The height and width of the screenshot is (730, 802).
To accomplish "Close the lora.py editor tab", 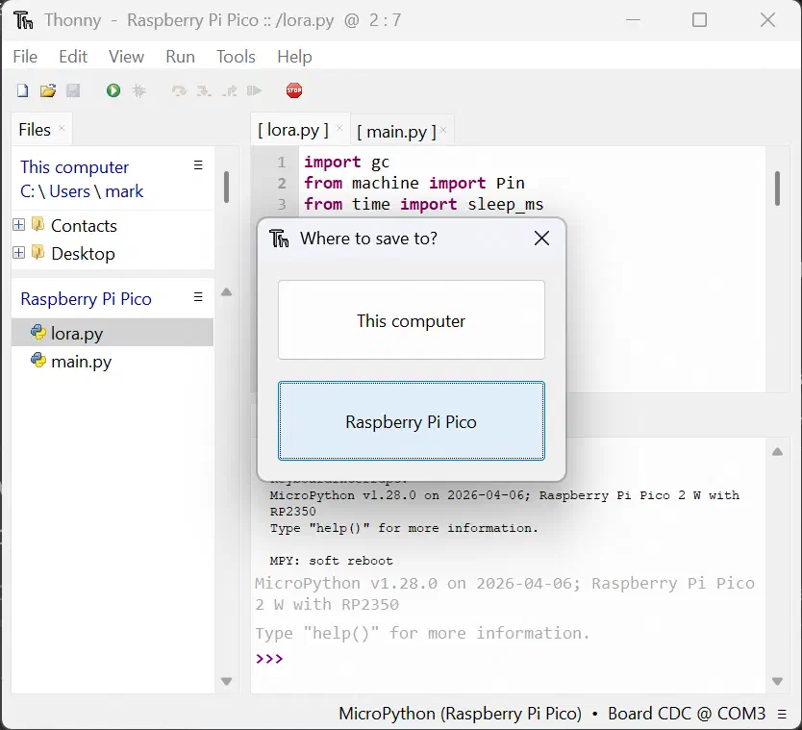I will (x=339, y=129).
